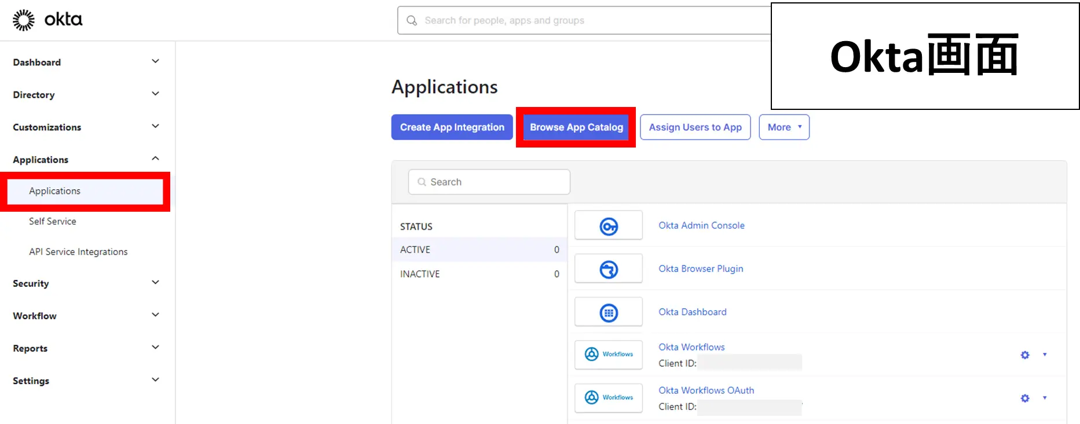Click the STATUS filter heading
Image resolution: width=1080 pixels, height=424 pixels.
416,227
